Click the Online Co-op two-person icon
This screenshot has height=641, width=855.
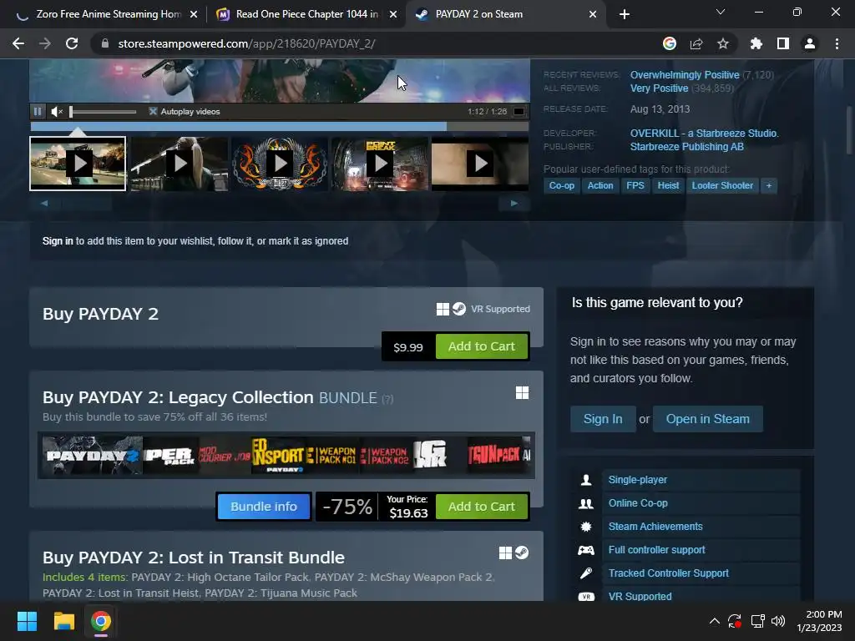coord(585,503)
